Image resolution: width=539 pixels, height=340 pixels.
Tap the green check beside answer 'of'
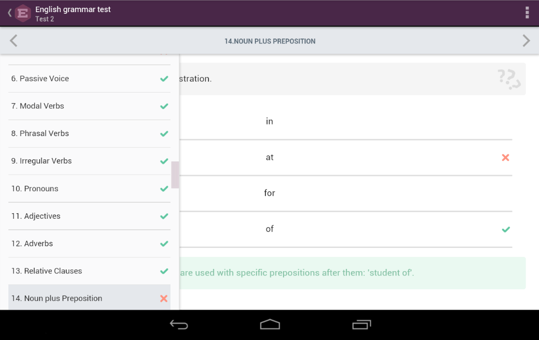[x=505, y=229]
